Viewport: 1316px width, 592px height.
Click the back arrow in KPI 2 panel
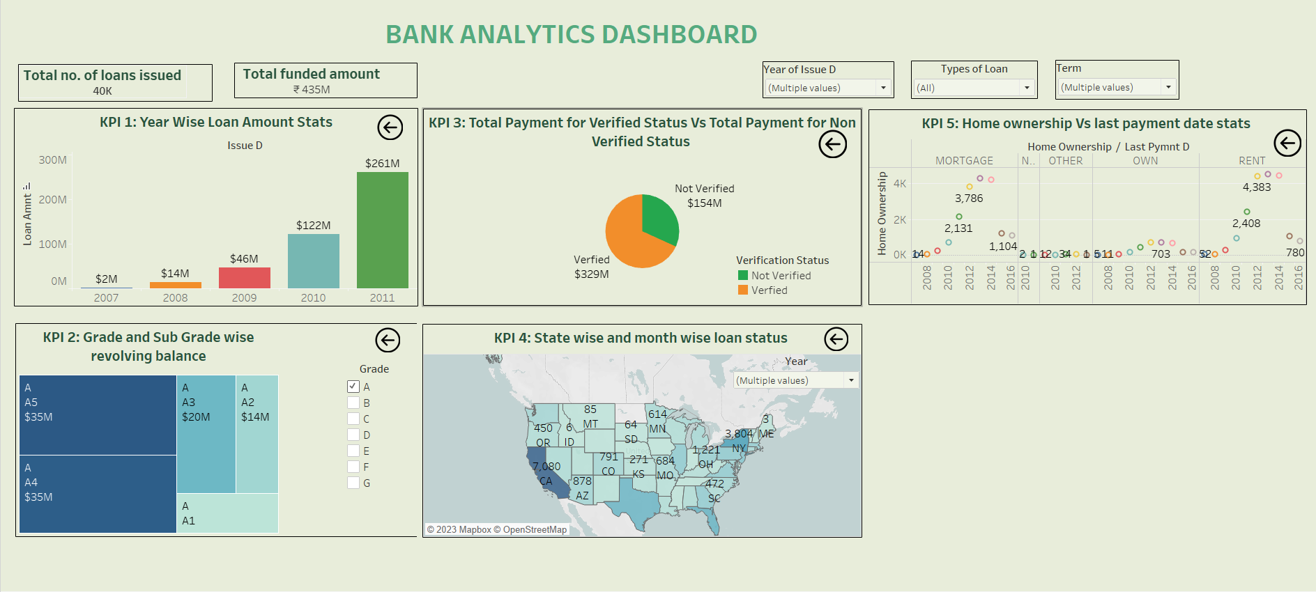tap(388, 340)
